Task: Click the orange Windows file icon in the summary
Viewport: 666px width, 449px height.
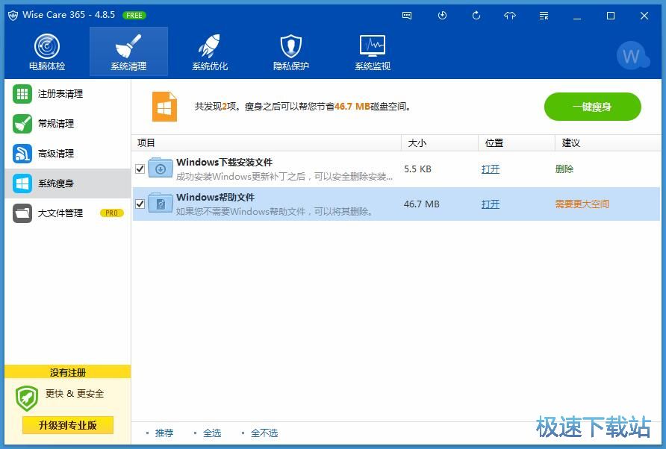Action: click(x=164, y=107)
